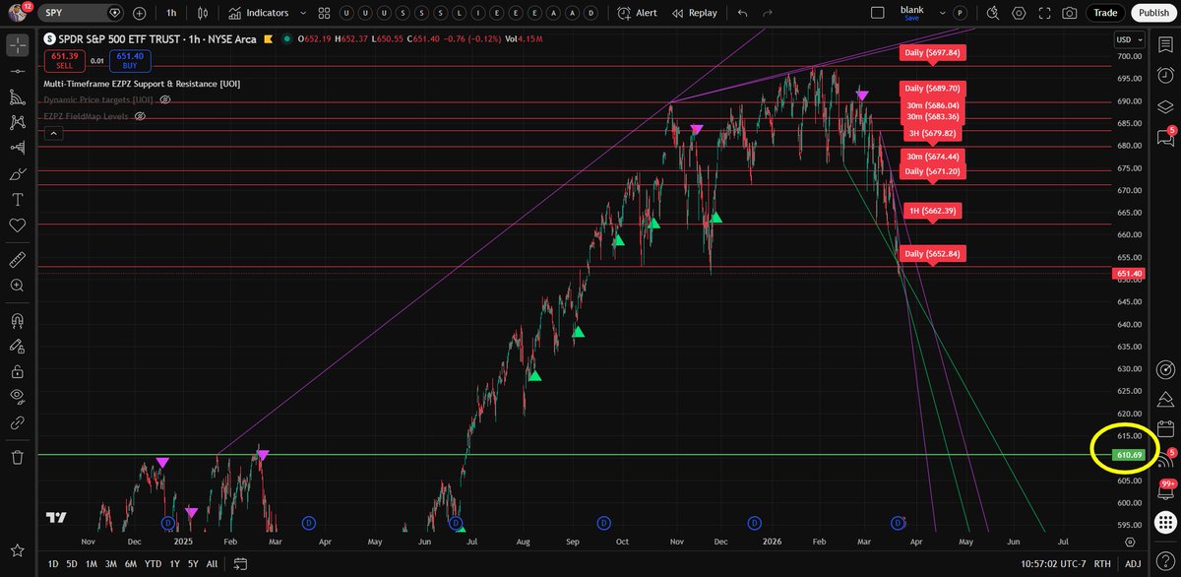
Task: Select Multi-Timeframe EZPZ Support & Resistance indicator
Action: pyautogui.click(x=142, y=84)
